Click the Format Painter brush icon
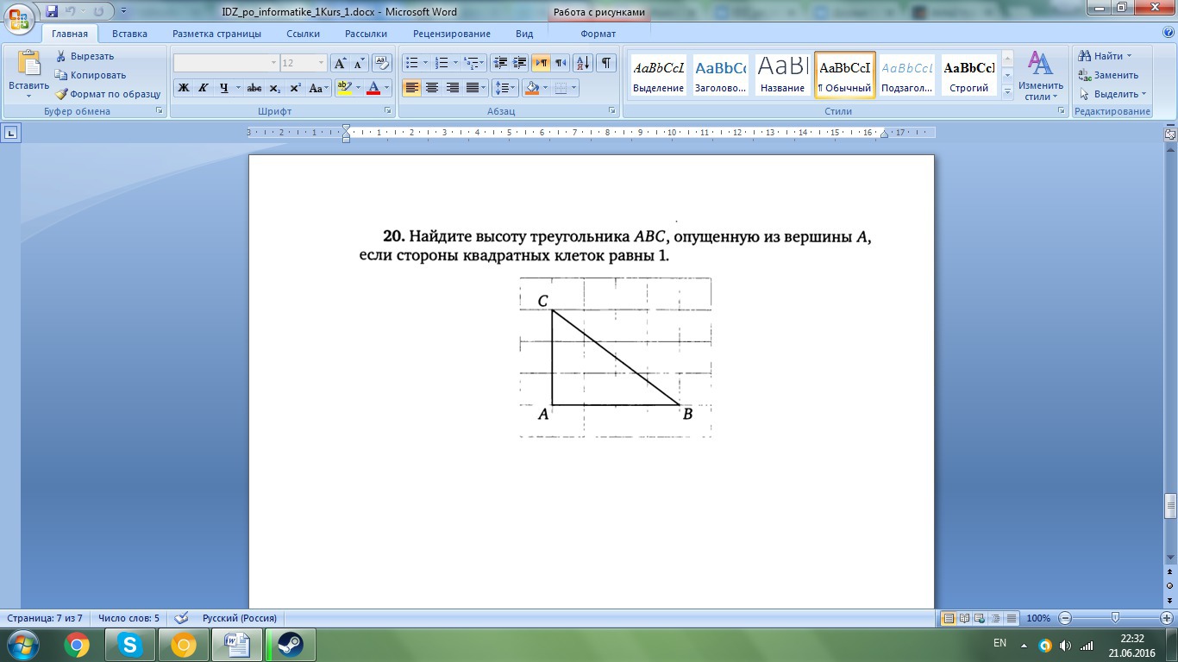 61,94
